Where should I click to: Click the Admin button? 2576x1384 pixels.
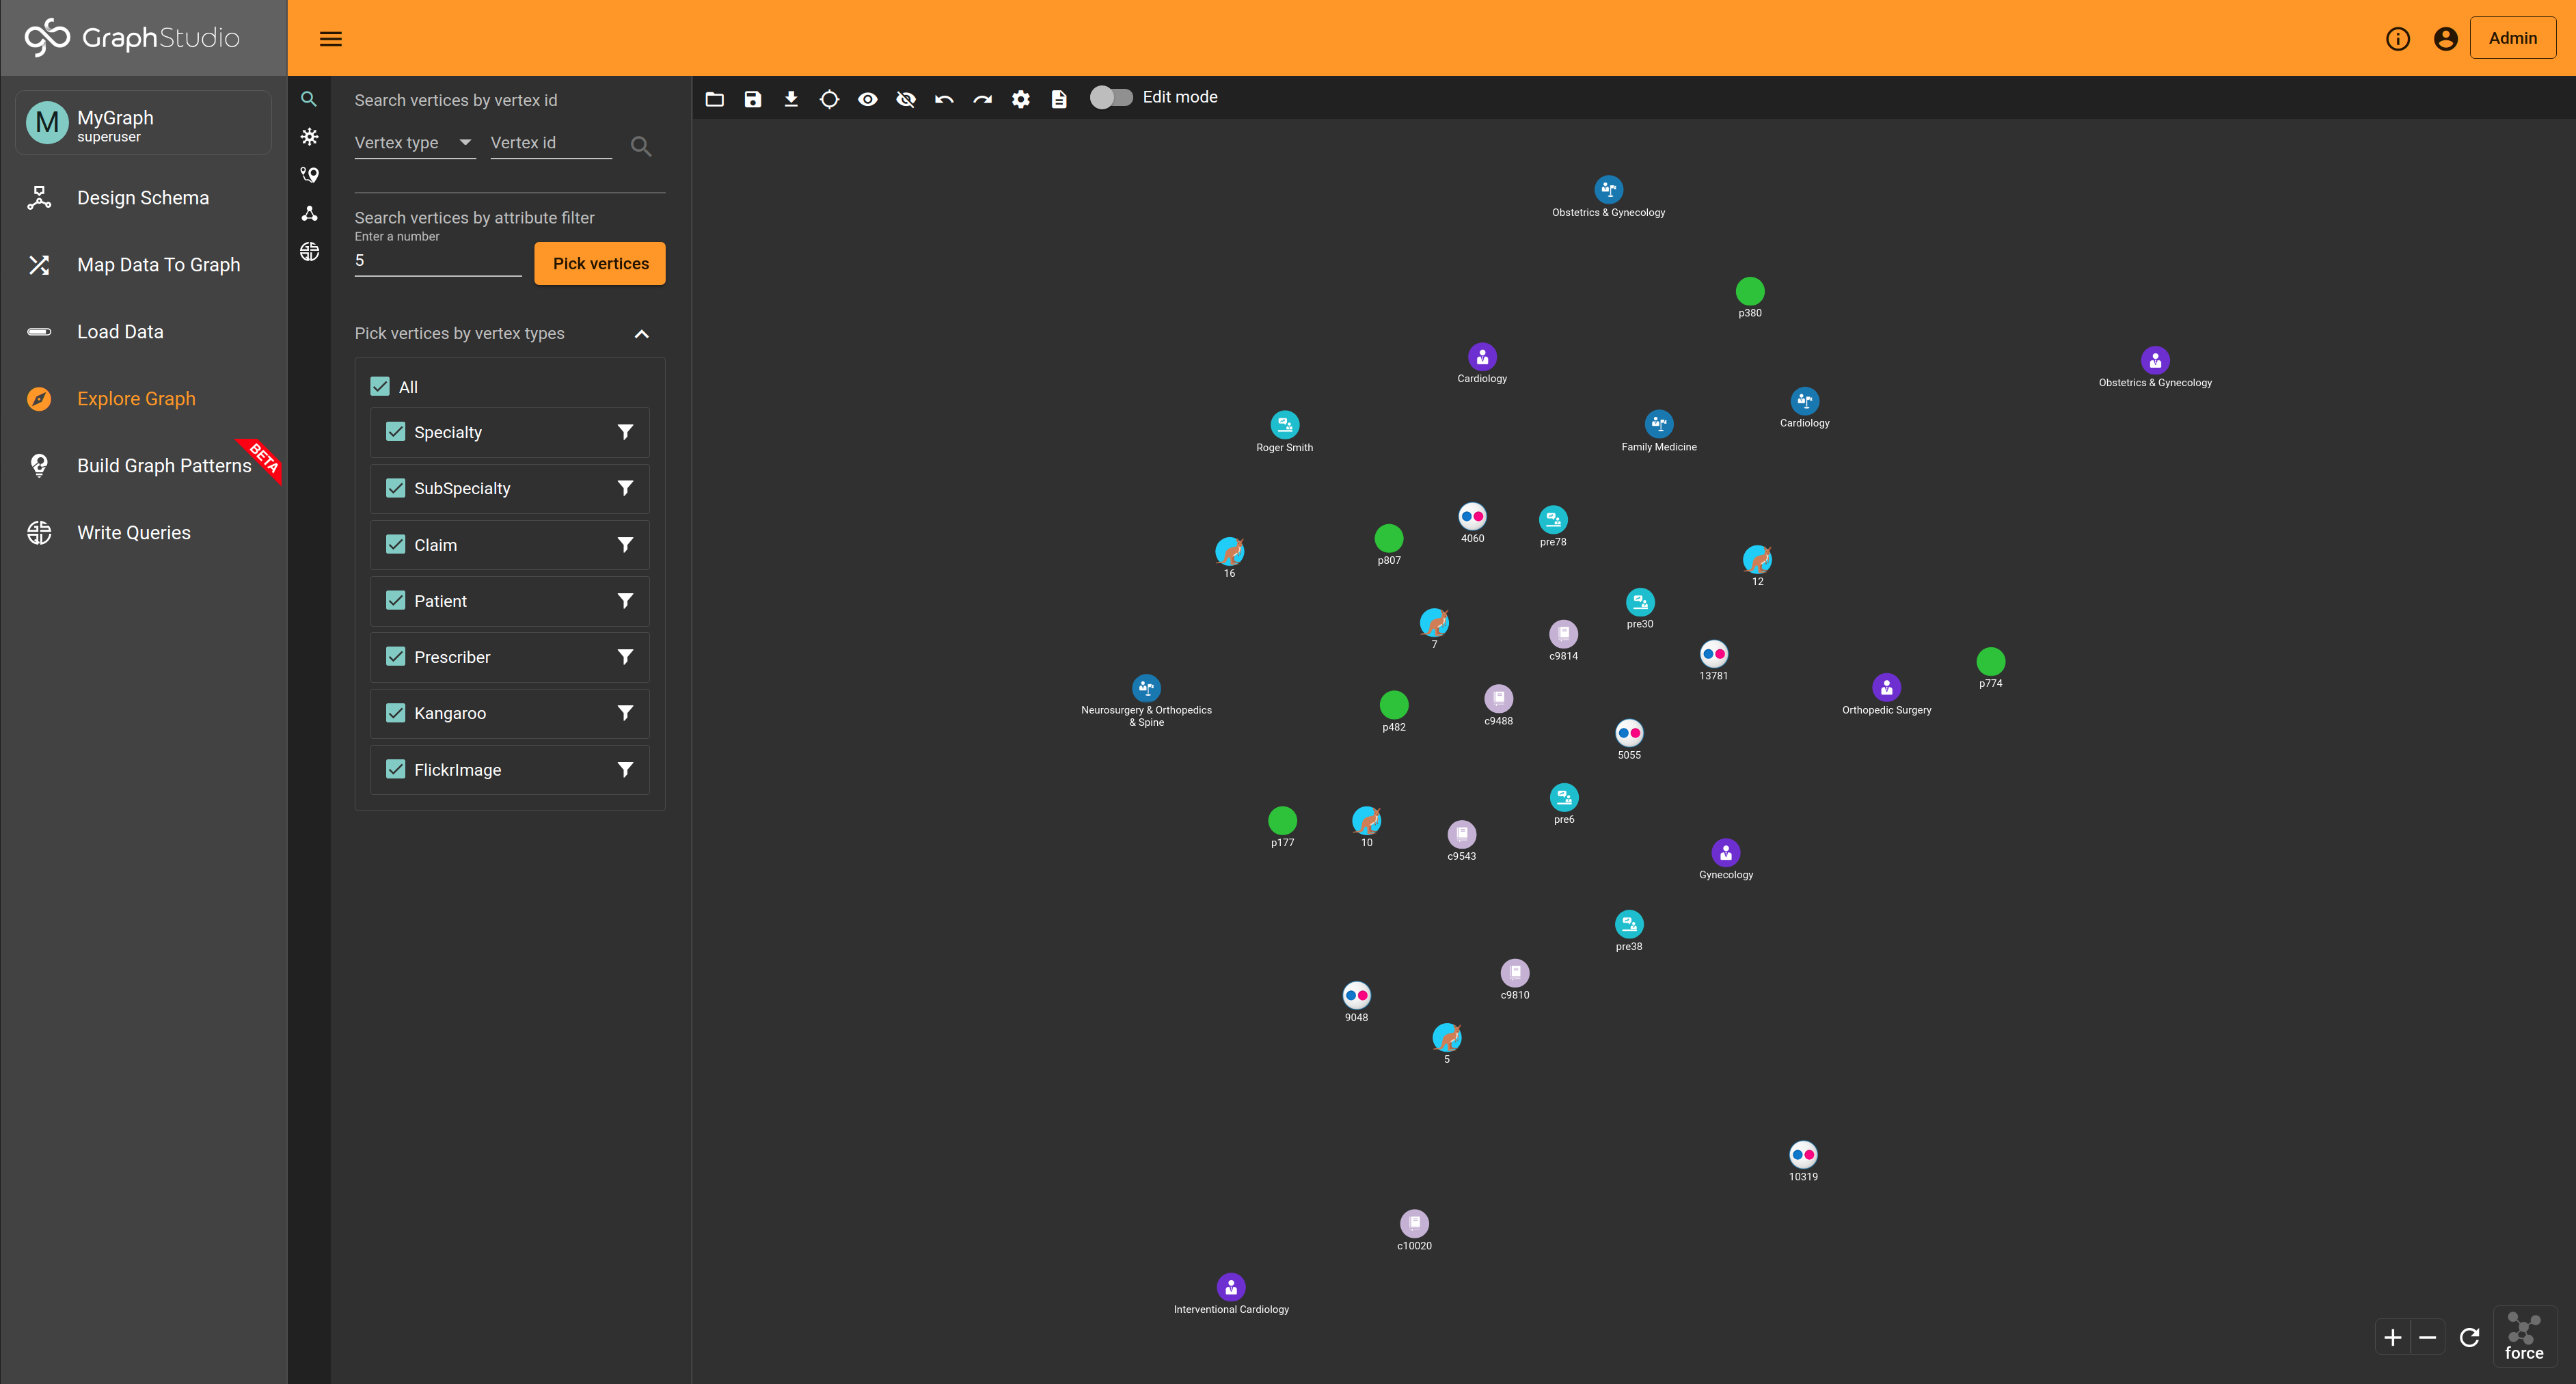(x=2513, y=37)
